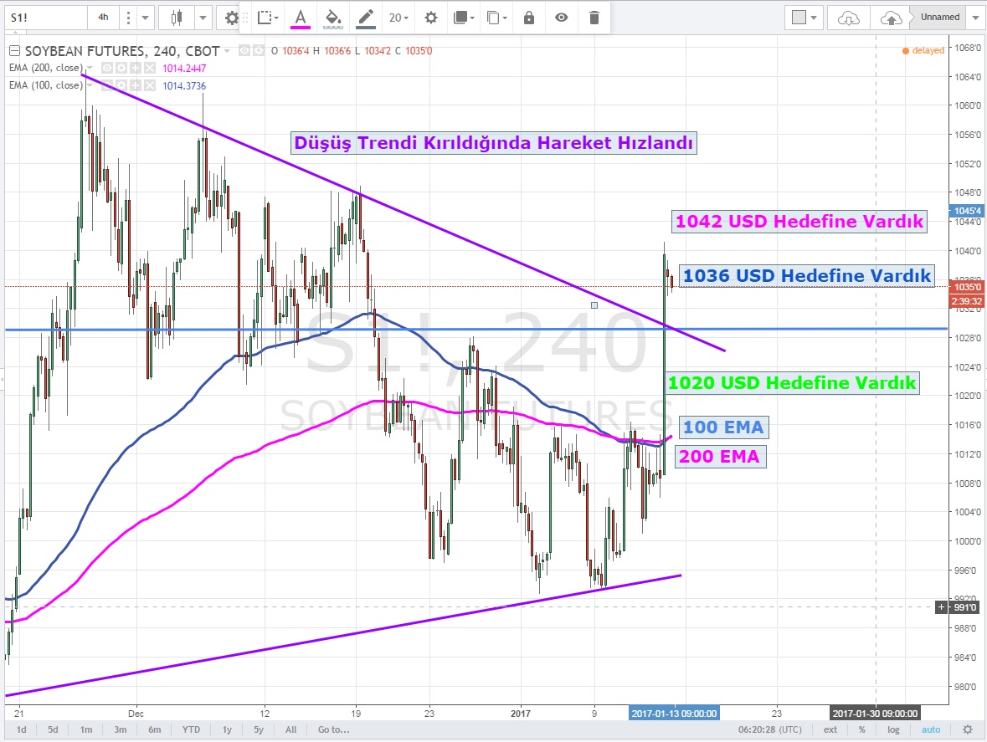Click the text color tool icon
The height and width of the screenshot is (742, 987).
coord(300,17)
